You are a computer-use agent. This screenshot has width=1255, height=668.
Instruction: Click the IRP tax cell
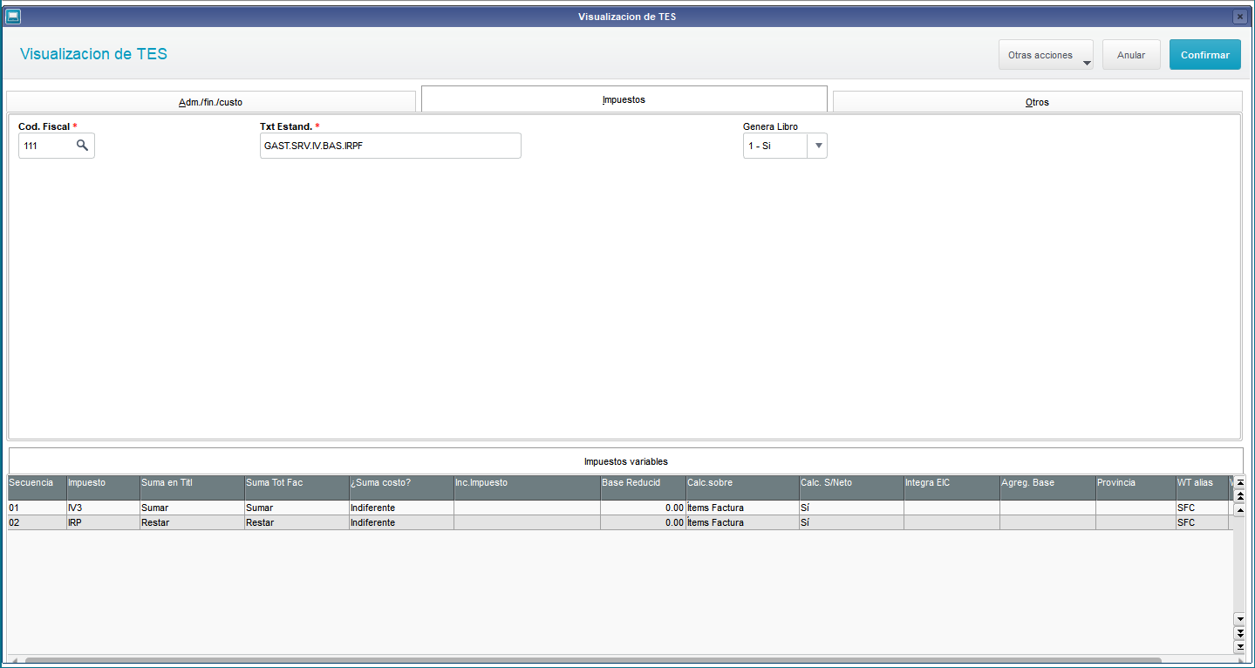tap(103, 522)
